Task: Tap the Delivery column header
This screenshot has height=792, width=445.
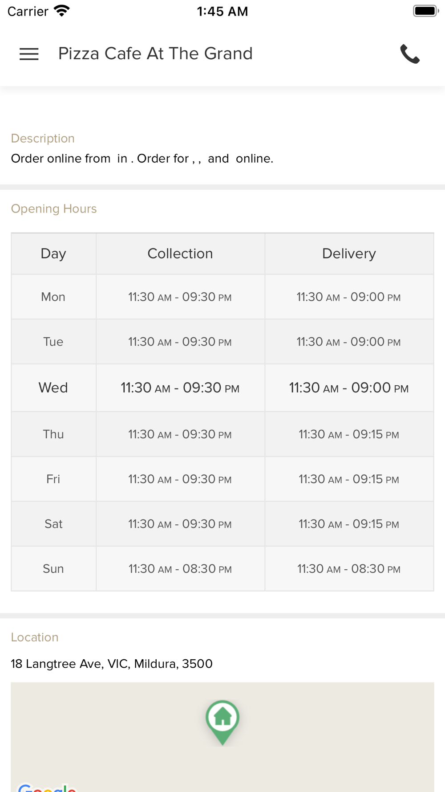Action: tap(349, 253)
